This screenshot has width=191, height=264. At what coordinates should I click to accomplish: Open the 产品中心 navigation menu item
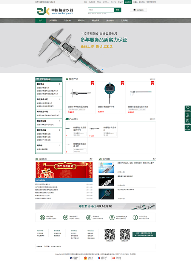67,21
